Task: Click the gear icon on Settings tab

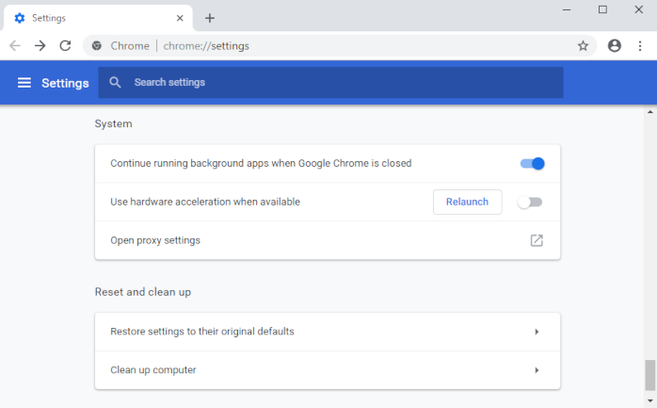Action: pos(20,18)
